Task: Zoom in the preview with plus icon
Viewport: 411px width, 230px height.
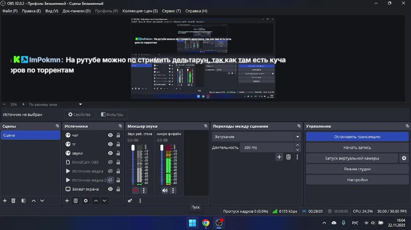Action: point(23,104)
